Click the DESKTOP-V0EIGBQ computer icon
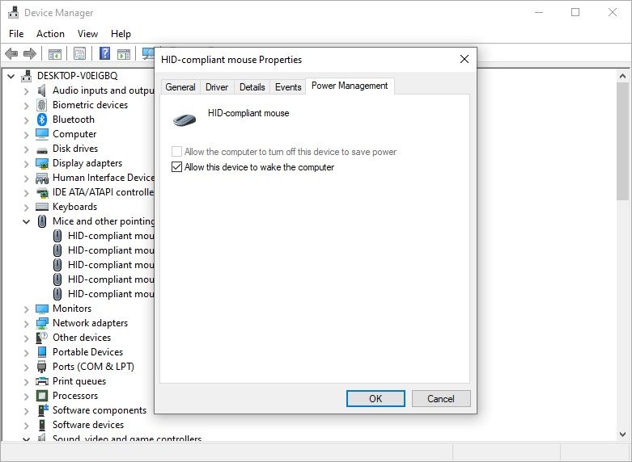The image size is (632, 462). (27, 75)
